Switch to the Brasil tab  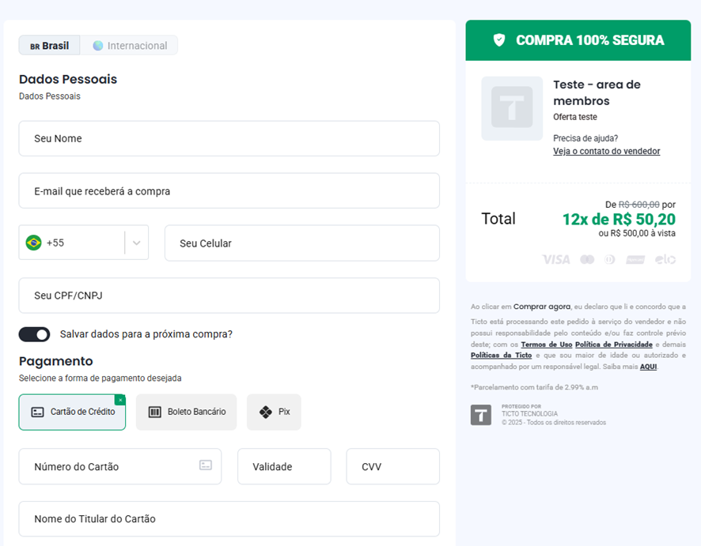pos(49,46)
